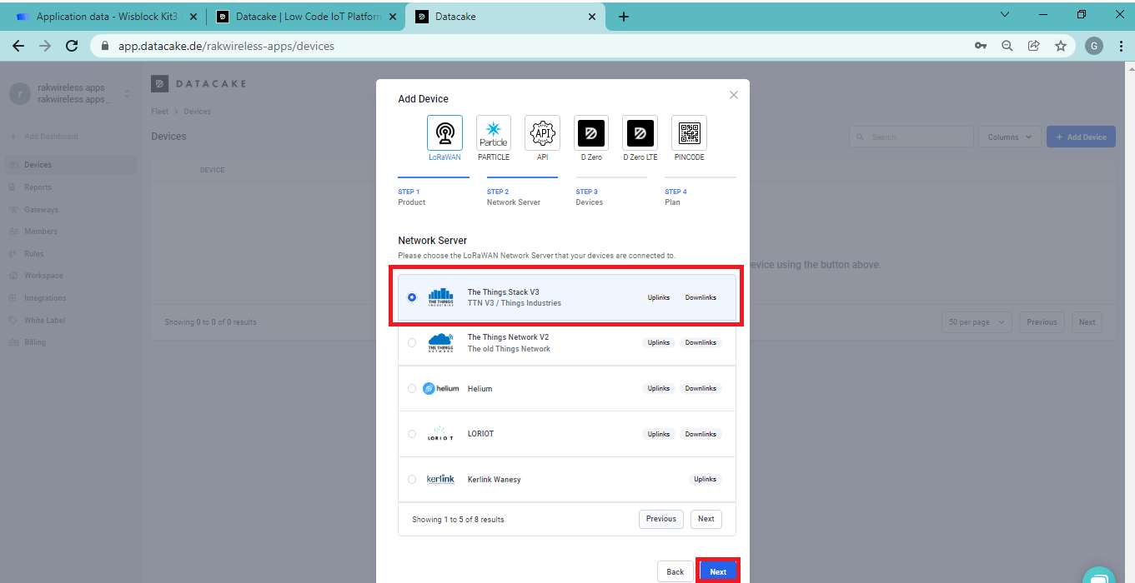
Task: Choose the Helium network server option
Action: [412, 388]
